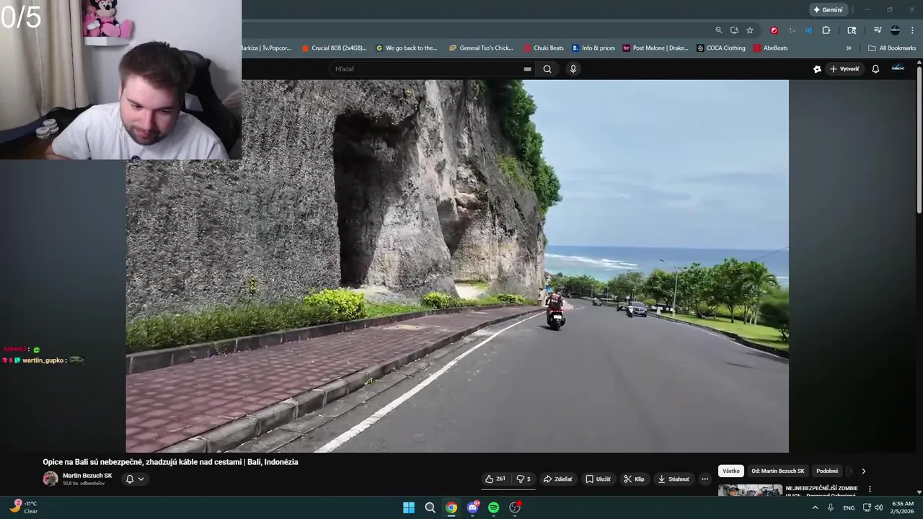Click the YouTube 'Vytvoriť' create button
The height and width of the screenshot is (519, 923).
(844, 69)
